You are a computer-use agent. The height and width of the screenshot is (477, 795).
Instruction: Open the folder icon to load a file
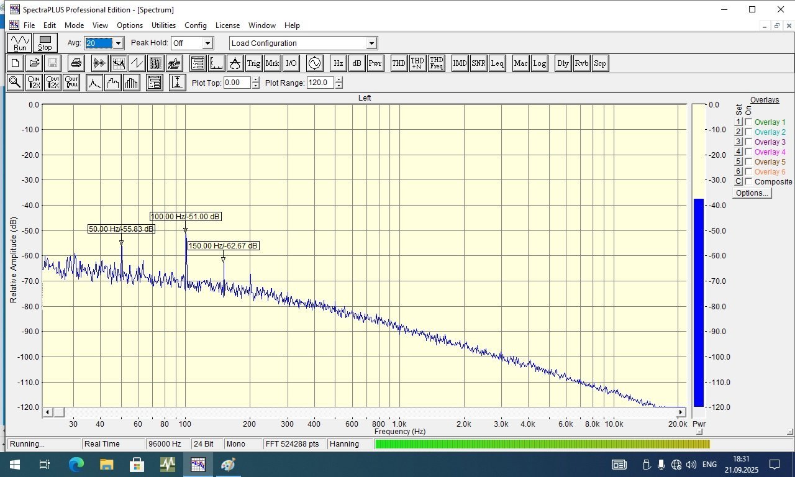(x=34, y=63)
